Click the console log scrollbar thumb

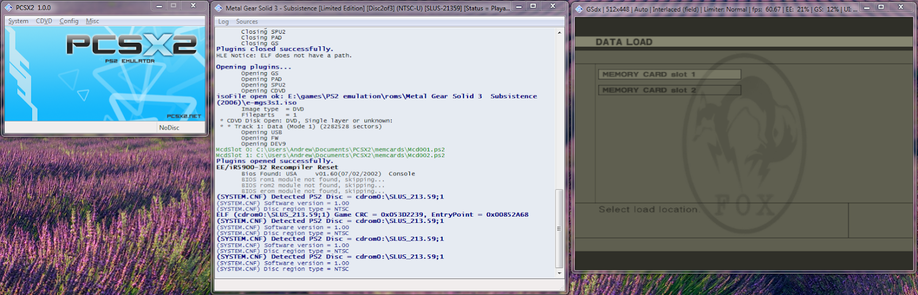(x=560, y=229)
